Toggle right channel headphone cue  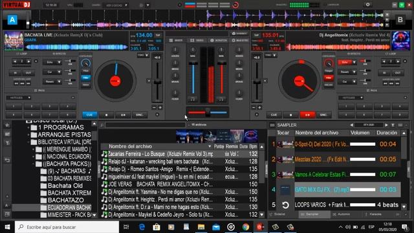[x=221, y=100]
